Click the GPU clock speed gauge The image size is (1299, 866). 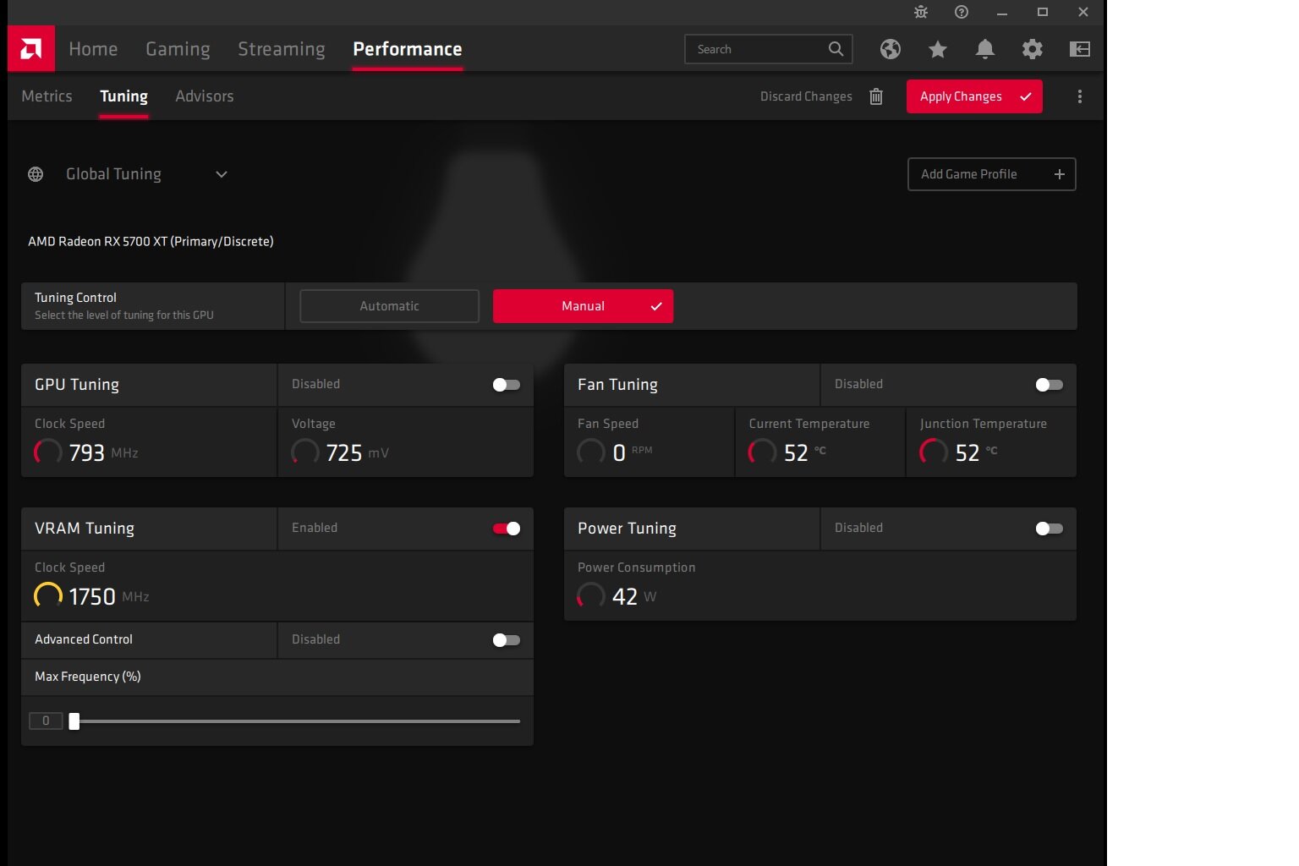[48, 452]
